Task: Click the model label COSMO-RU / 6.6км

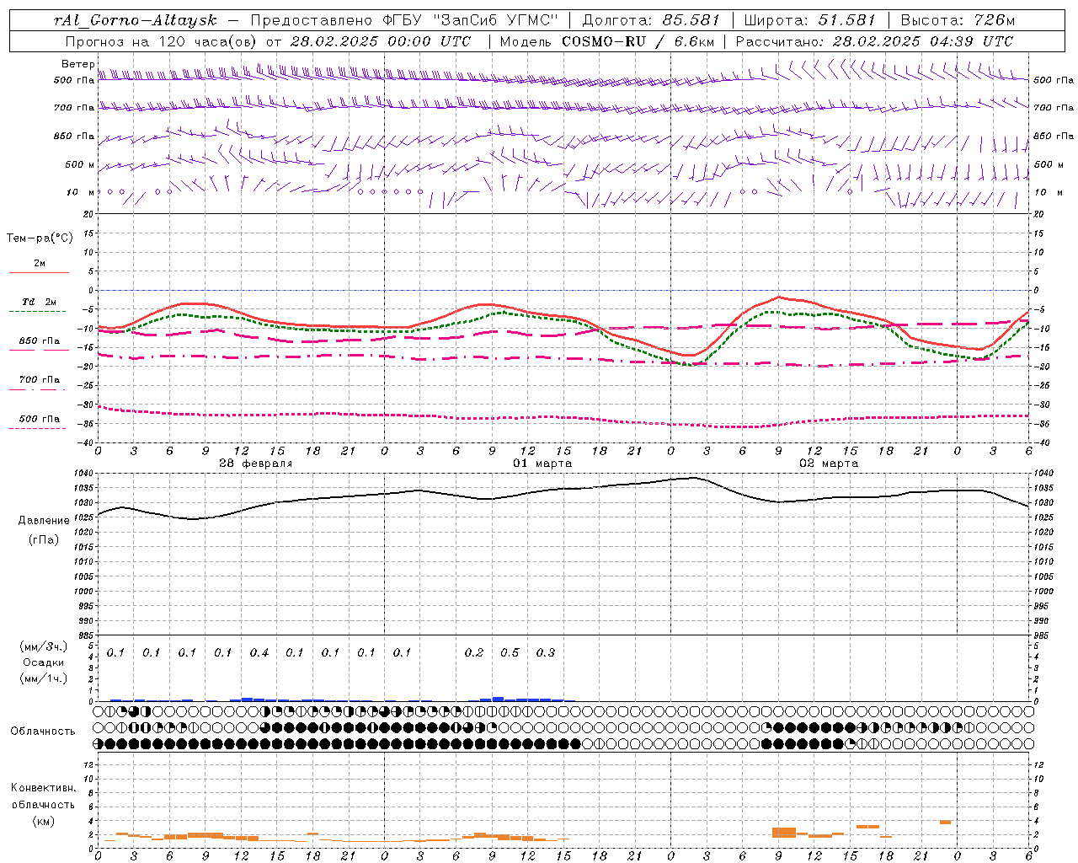Action: coord(638,41)
